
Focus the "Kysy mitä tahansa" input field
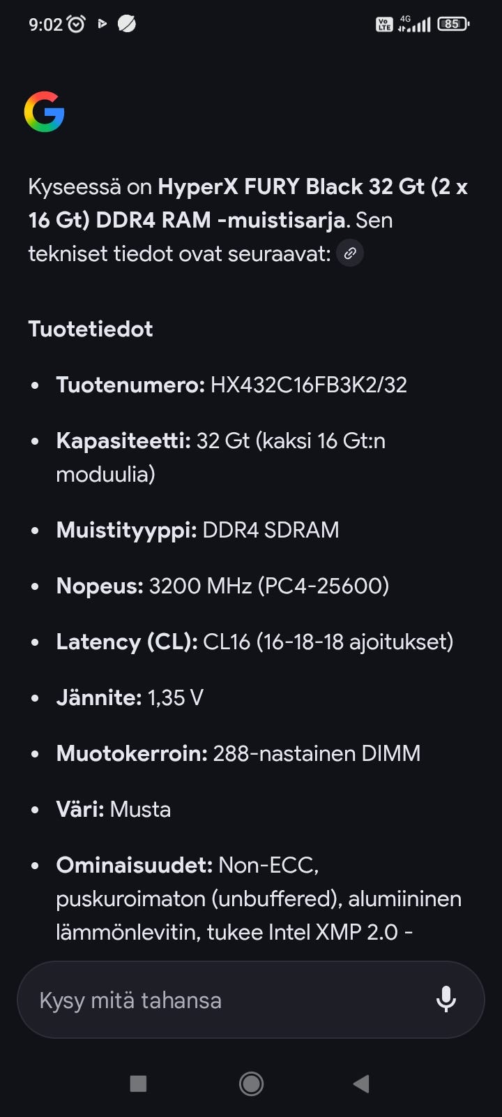click(x=223, y=1000)
